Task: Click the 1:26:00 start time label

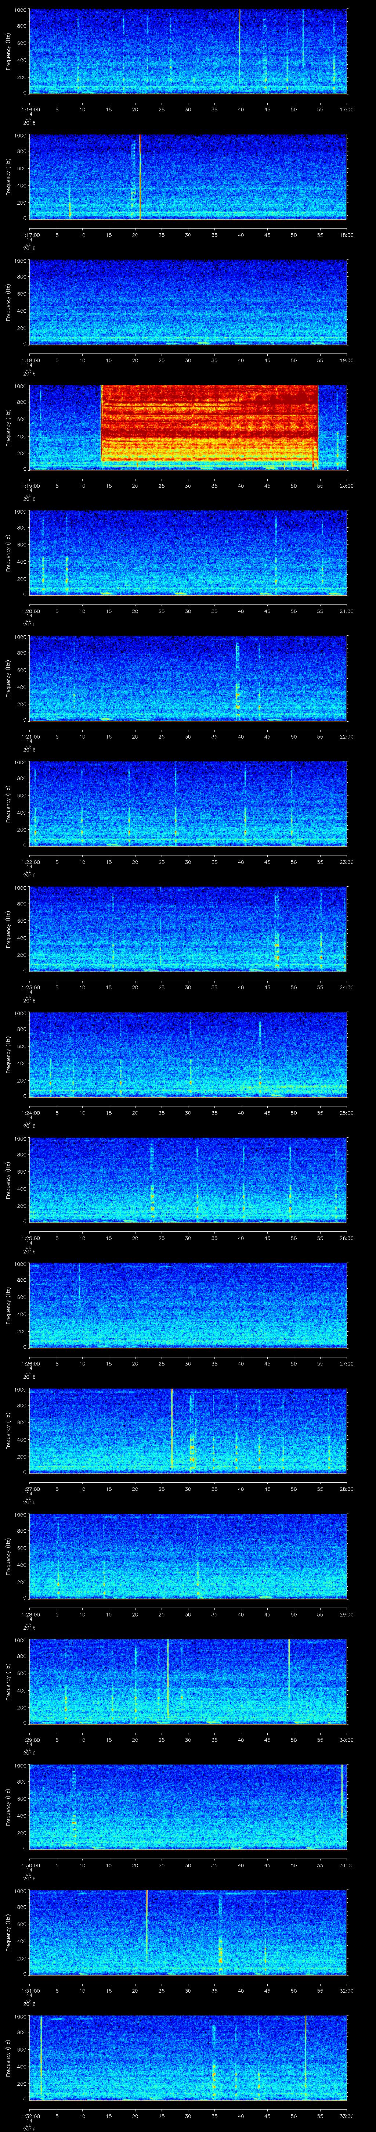Action: point(30,1363)
